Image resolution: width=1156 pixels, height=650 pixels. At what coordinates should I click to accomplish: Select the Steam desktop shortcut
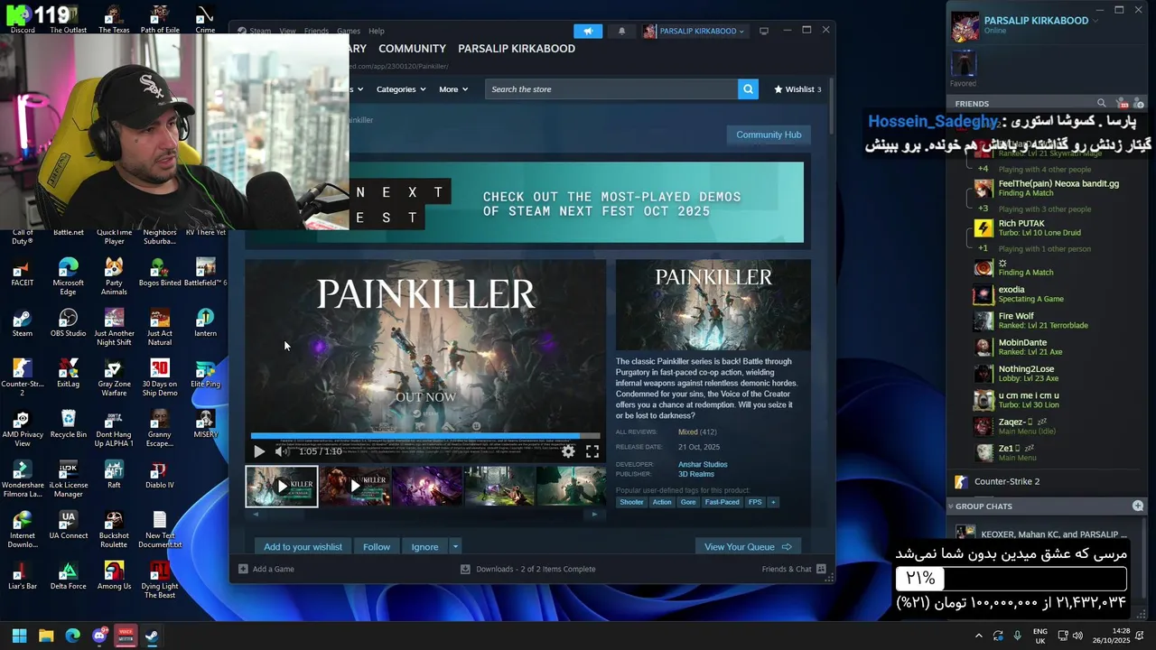(x=23, y=322)
